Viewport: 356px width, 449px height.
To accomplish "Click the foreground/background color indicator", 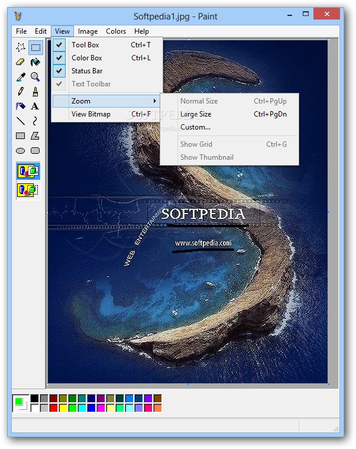I will point(21,403).
